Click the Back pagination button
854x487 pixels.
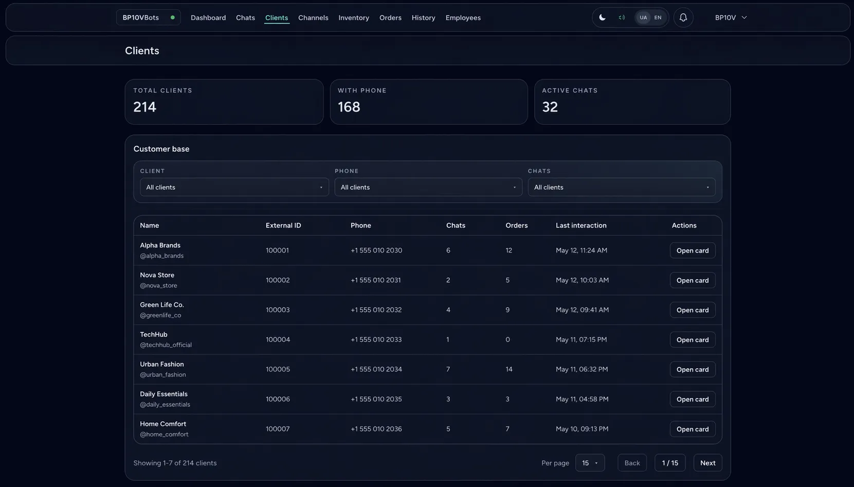coord(632,463)
